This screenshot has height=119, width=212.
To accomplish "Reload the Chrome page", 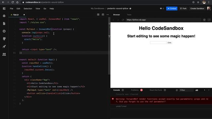I will pos(13,2).
